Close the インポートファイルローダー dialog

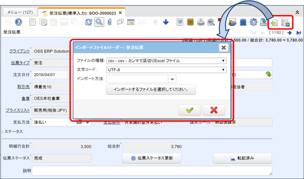224,47
